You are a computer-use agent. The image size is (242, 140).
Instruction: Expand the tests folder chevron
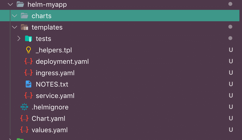[x=19, y=39]
